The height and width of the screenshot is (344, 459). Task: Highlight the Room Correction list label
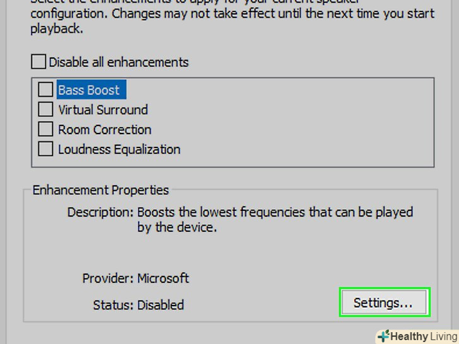(105, 130)
